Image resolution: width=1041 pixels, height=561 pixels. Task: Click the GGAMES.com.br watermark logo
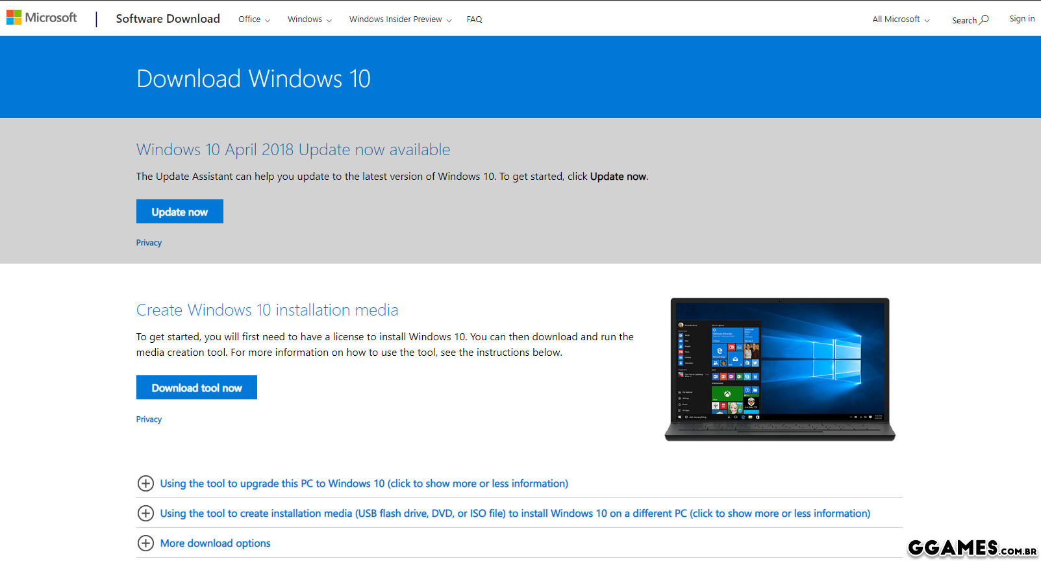click(x=972, y=548)
